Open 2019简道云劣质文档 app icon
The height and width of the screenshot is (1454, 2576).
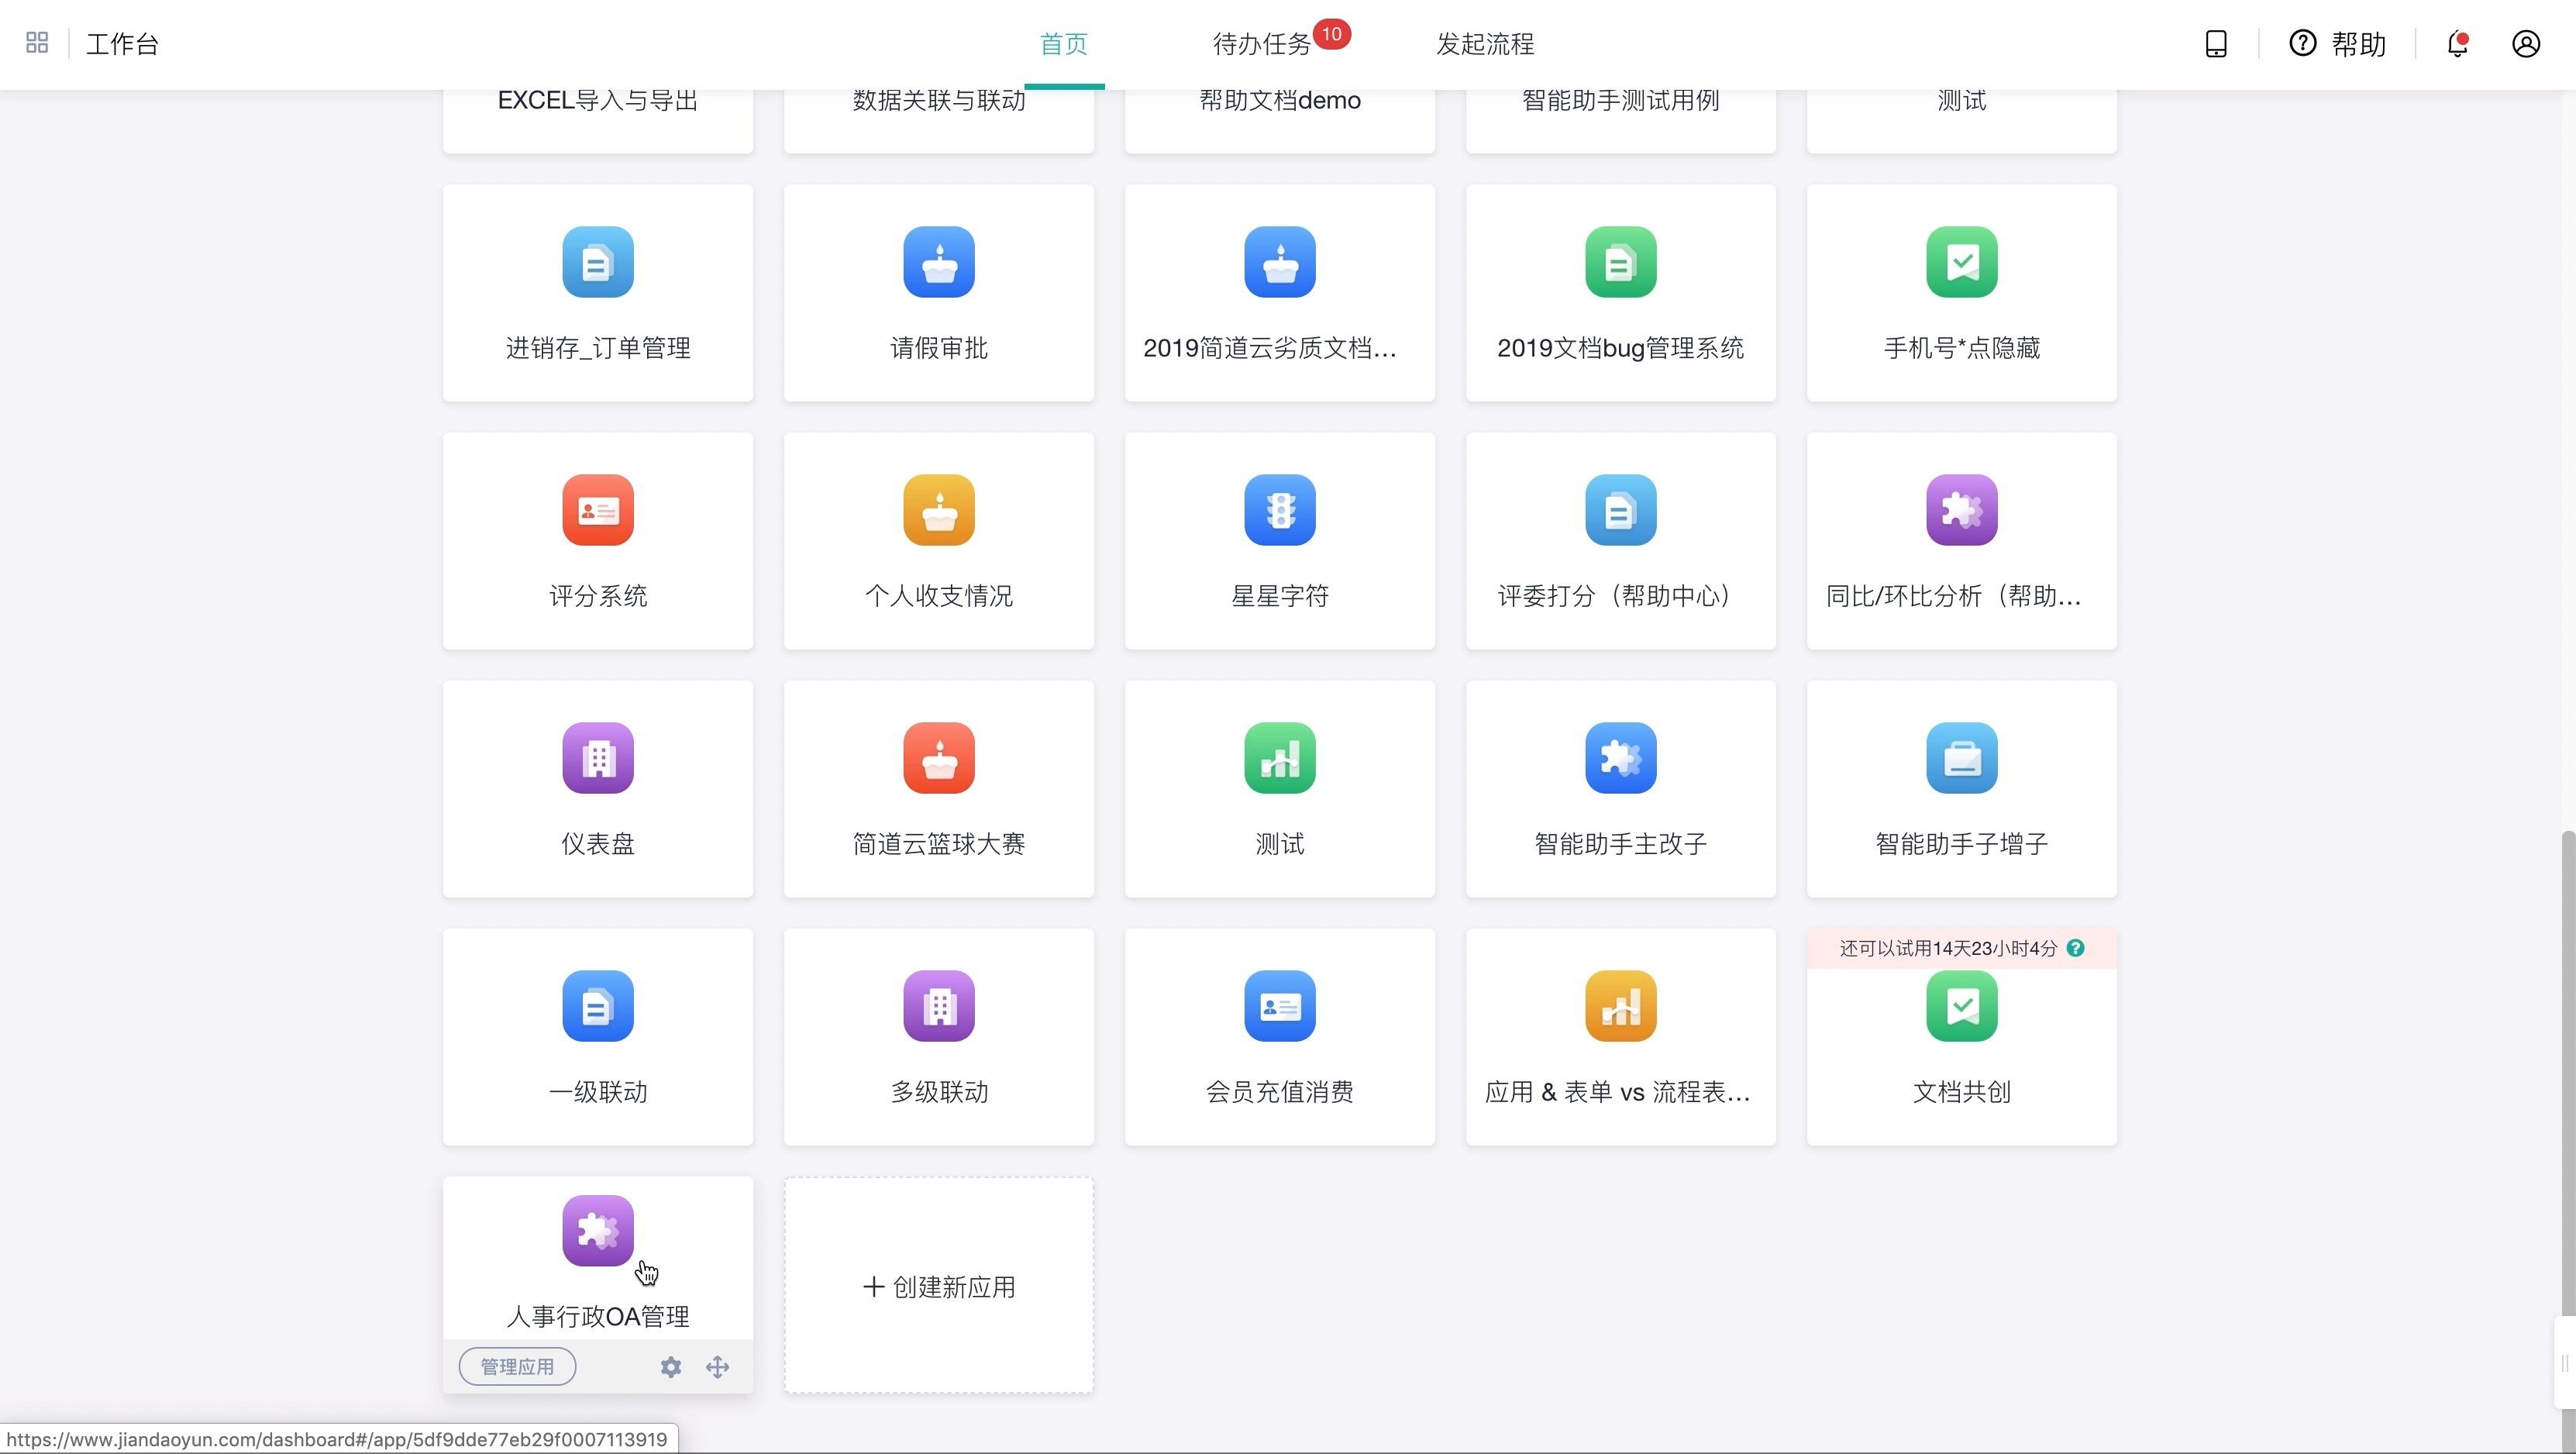1280,262
